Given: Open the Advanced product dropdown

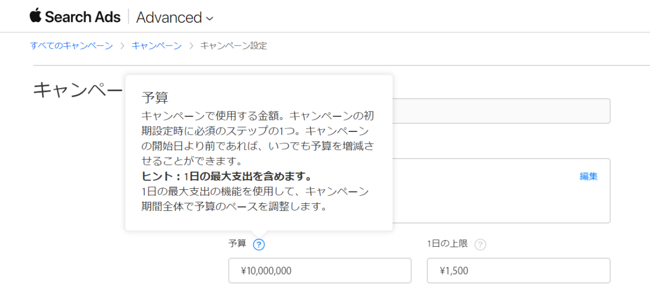Looking at the screenshot, I should (174, 17).
